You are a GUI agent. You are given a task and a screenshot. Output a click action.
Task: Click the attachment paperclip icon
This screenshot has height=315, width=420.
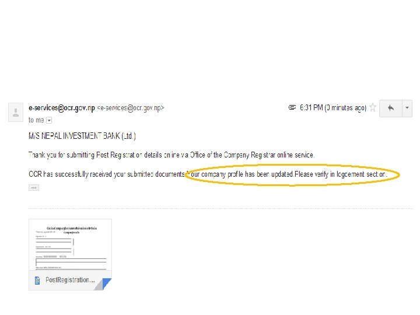pyautogui.click(x=292, y=107)
